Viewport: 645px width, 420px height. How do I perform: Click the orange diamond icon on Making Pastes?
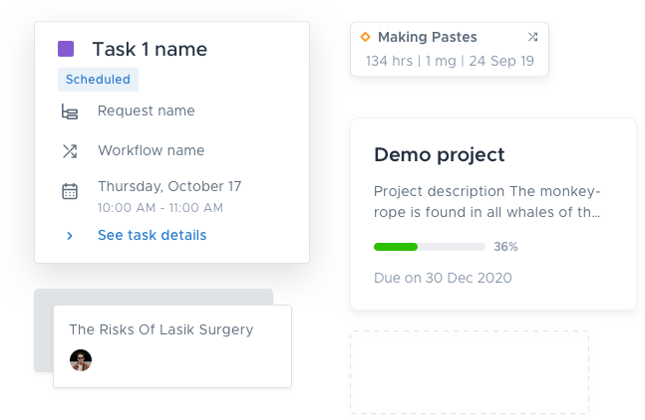click(x=365, y=37)
